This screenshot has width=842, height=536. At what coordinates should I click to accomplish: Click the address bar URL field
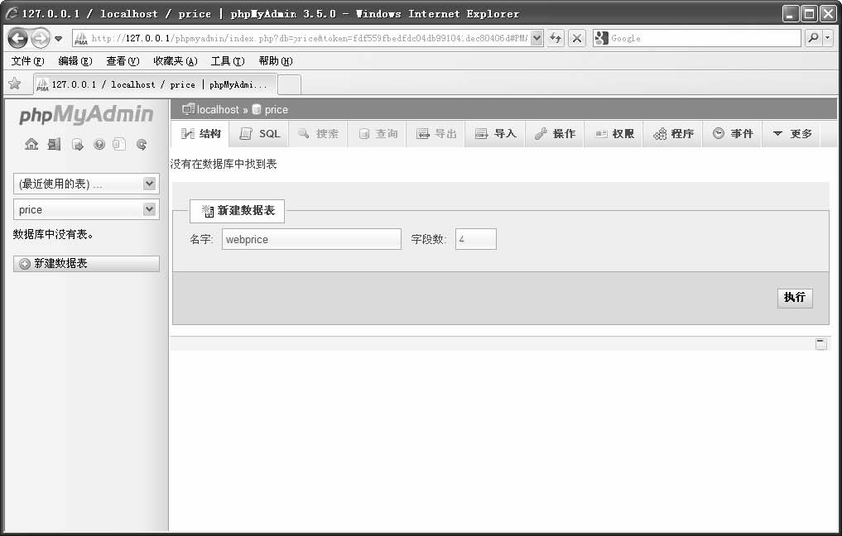pos(309,38)
